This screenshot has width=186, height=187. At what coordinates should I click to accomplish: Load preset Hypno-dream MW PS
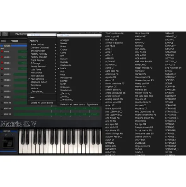[146, 115]
